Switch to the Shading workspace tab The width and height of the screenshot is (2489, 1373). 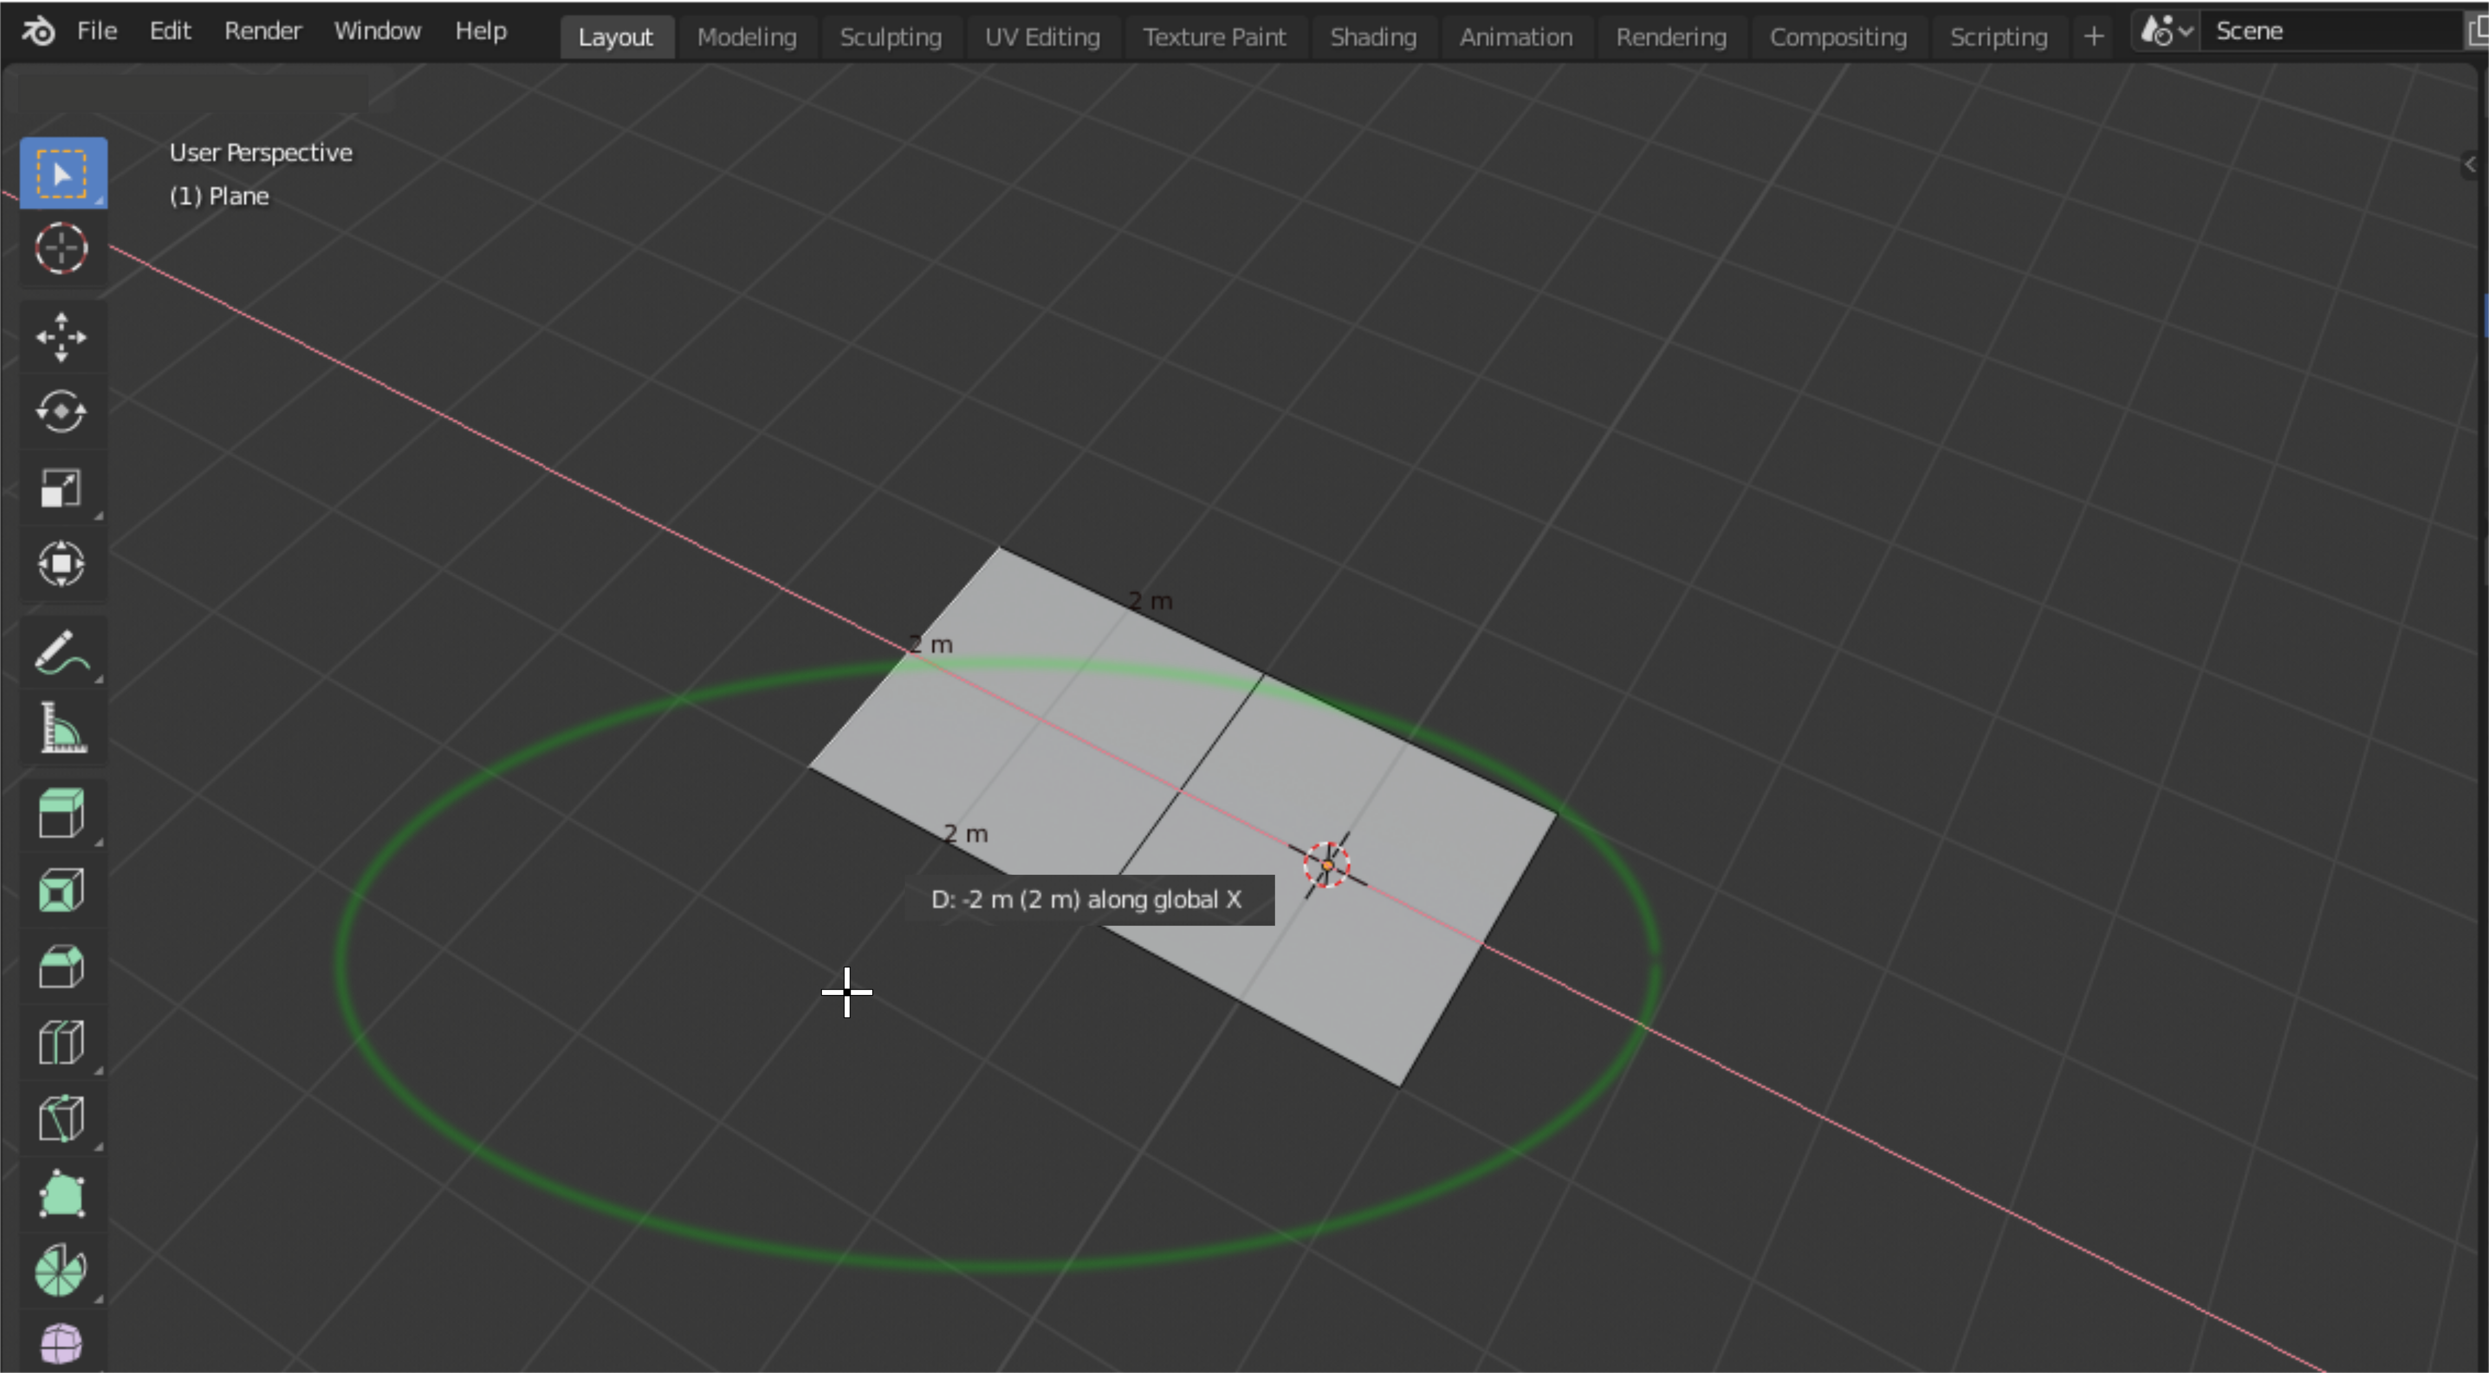tap(1373, 37)
